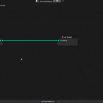Select the green geometry link line
Viewport: 103px width, 103px height.
[x=30, y=40]
